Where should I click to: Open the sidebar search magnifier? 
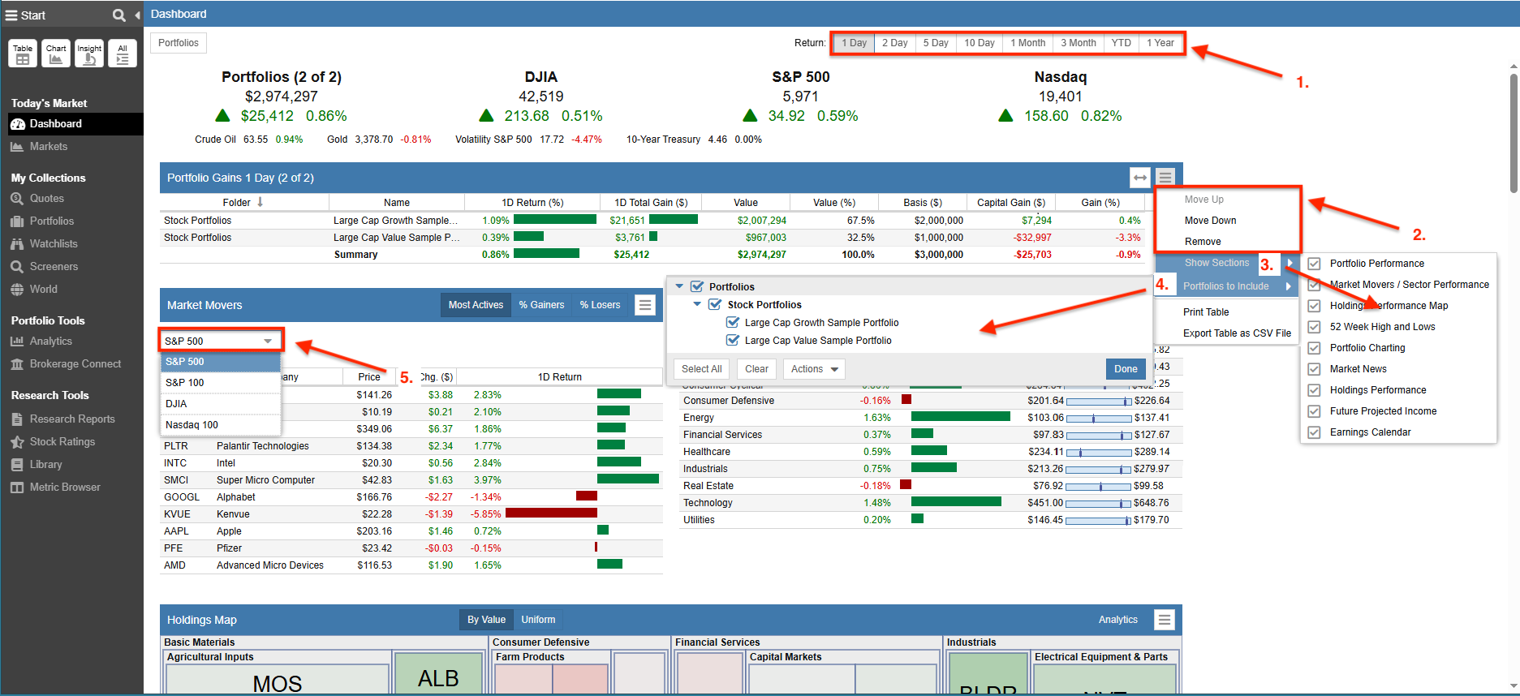(118, 15)
